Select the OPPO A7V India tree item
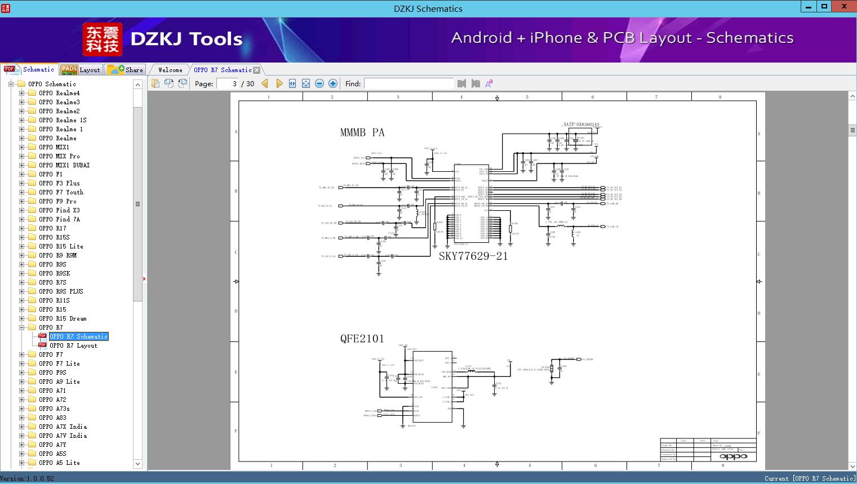This screenshot has width=857, height=484. 63,436
